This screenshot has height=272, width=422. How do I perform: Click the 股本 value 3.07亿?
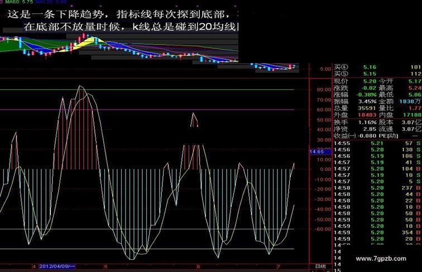click(x=411, y=122)
